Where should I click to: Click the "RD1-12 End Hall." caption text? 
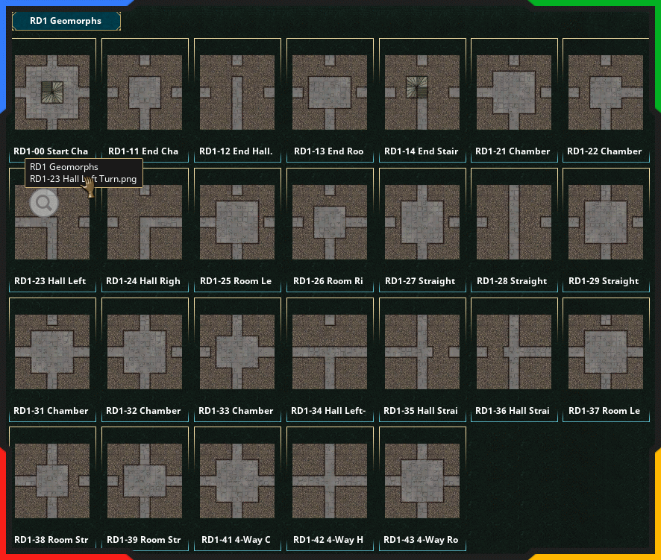tap(236, 151)
